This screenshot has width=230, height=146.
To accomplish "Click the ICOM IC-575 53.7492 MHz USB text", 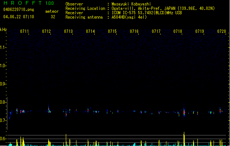I will pyautogui.click(x=147, y=13).
